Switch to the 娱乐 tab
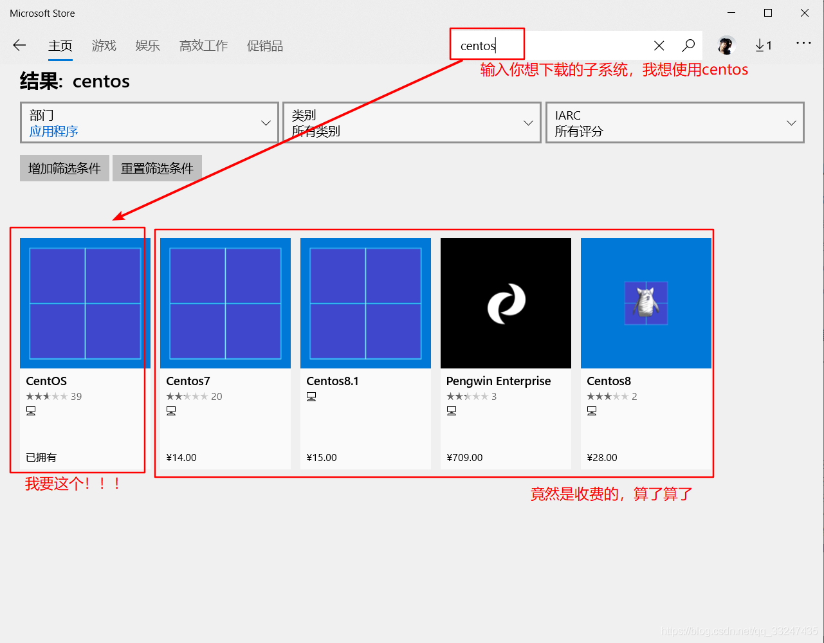This screenshot has height=643, width=824. point(148,46)
